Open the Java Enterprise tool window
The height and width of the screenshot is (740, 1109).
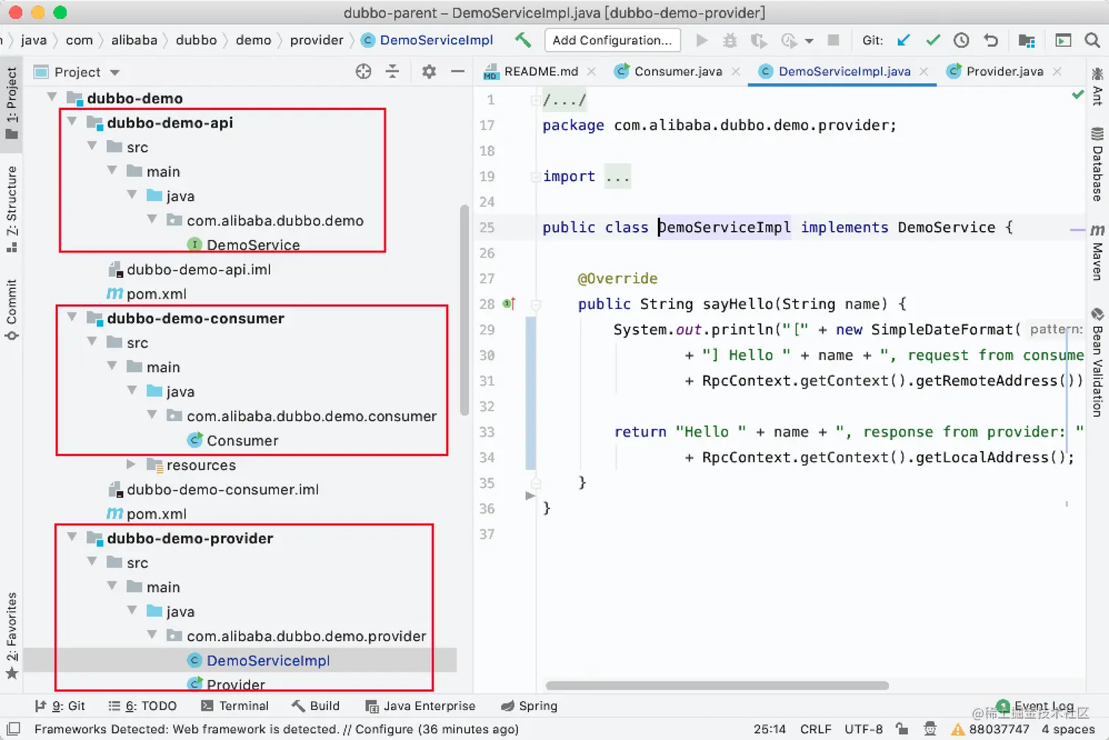[x=420, y=706]
